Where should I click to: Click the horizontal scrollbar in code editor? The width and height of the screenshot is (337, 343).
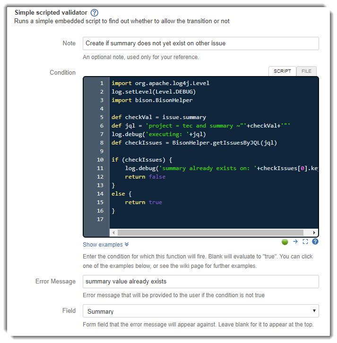(x=210, y=232)
